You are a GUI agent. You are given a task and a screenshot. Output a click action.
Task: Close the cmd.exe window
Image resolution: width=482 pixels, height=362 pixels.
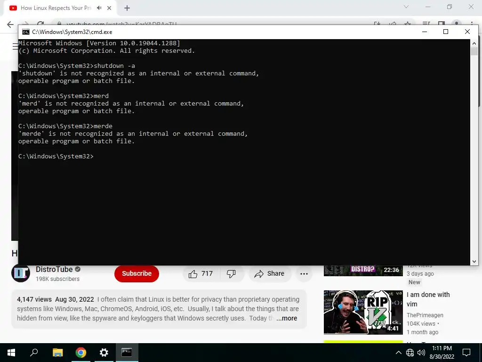click(x=467, y=32)
